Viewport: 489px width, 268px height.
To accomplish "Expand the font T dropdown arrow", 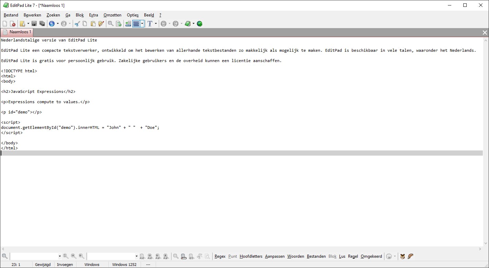I will pyautogui.click(x=156, y=24).
